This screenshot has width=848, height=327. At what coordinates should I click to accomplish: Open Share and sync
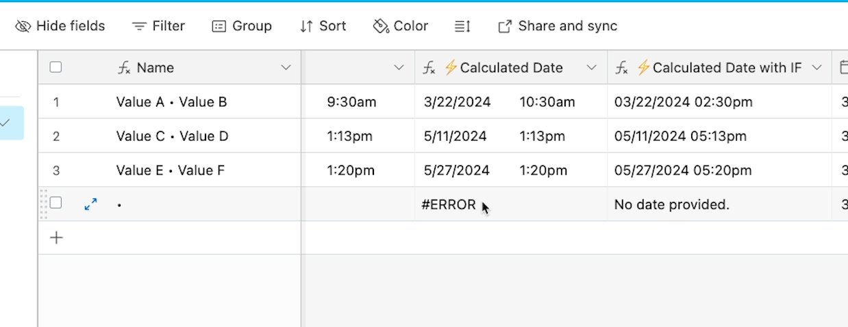point(558,26)
